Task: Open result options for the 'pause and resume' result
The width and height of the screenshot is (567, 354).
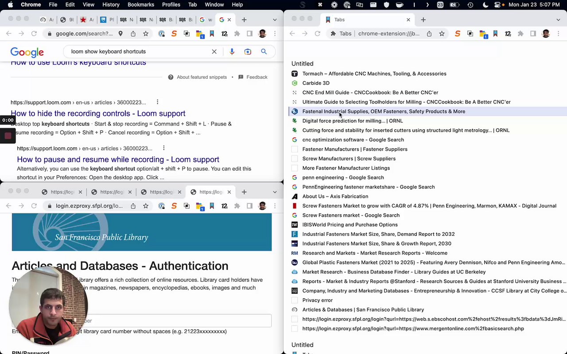Action: (163, 148)
